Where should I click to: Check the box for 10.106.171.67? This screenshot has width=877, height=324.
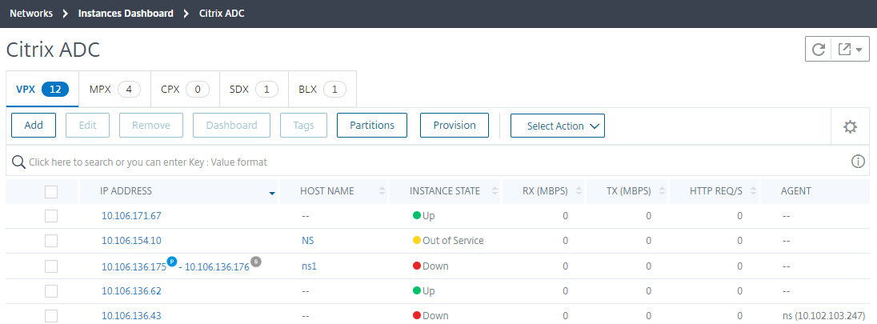click(51, 215)
